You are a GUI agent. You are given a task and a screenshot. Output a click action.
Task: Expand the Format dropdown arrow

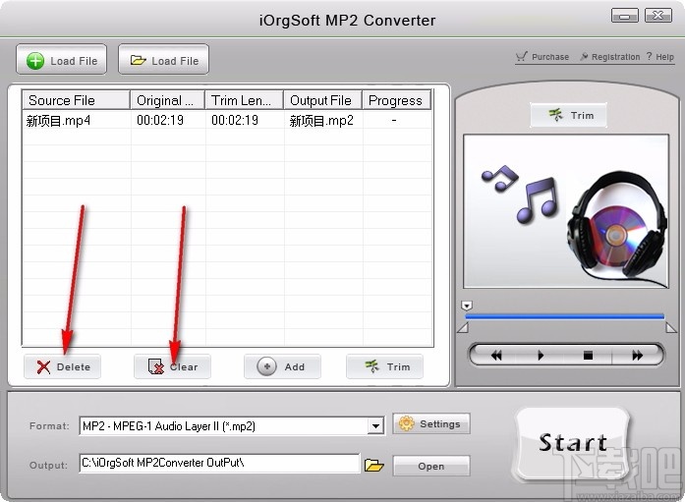pos(375,425)
